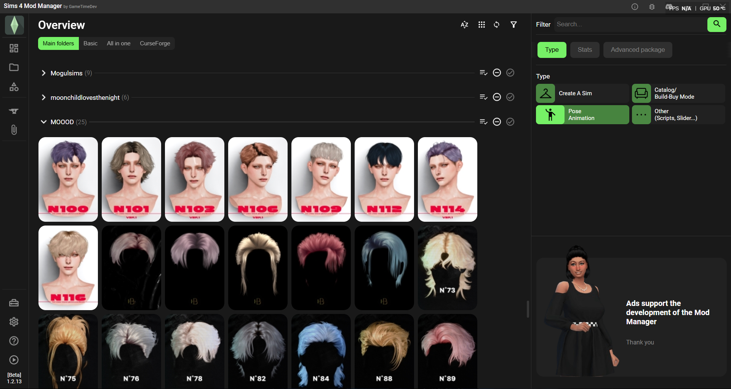The image size is (731, 389).
Task: Select the N106 hair thumbnail
Action: [258, 179]
